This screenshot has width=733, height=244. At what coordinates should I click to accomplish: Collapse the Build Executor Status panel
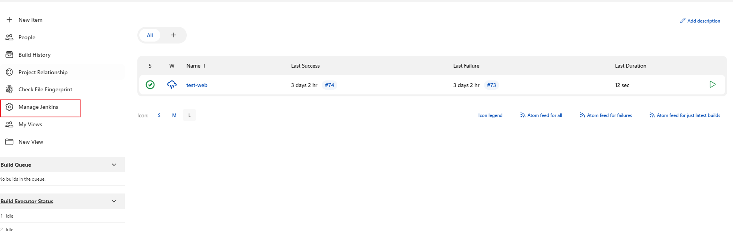[114, 201]
